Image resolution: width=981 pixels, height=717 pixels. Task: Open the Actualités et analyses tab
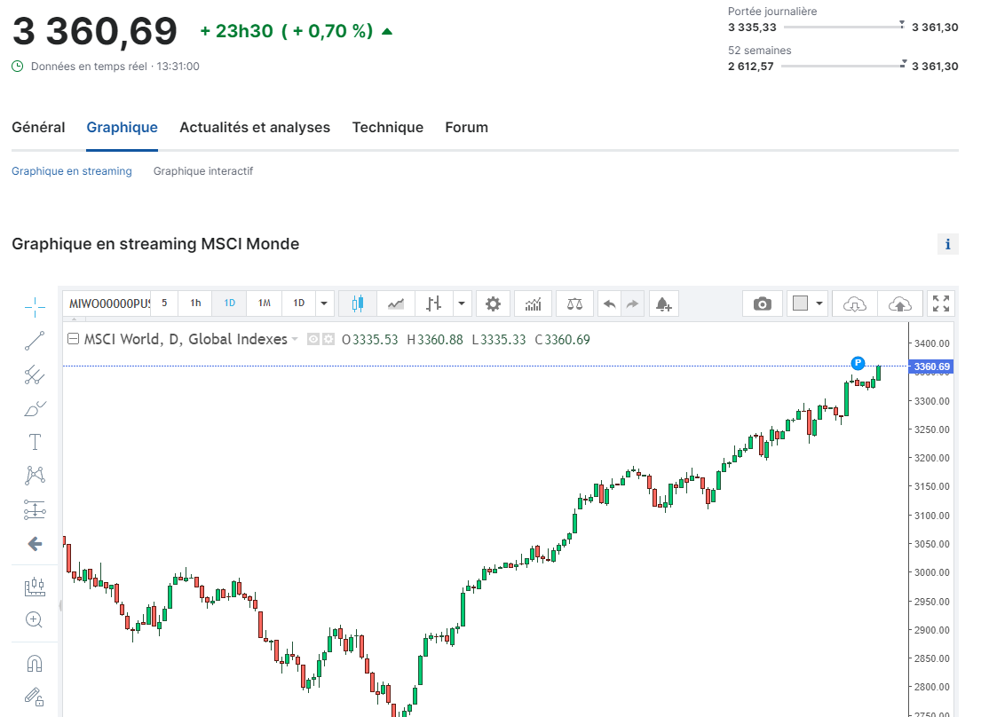click(255, 128)
